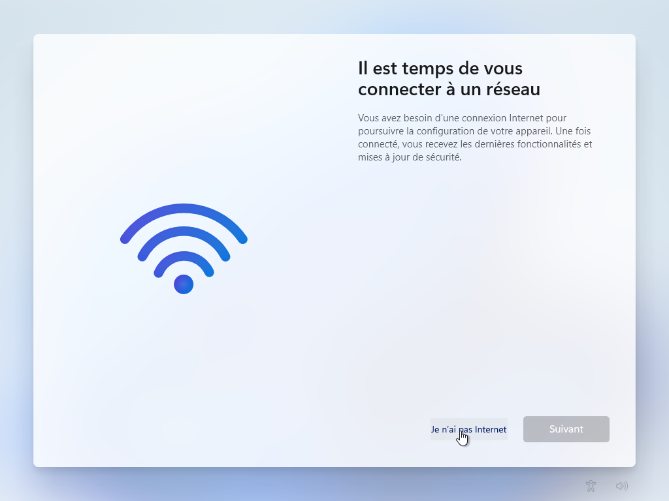Click the Suivant button
The width and height of the screenshot is (669, 501).
click(x=566, y=429)
